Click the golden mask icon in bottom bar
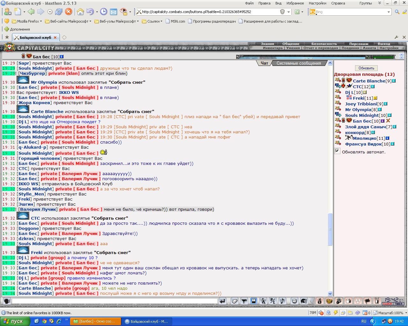Viewport: 408px width, 326px height. [329, 301]
